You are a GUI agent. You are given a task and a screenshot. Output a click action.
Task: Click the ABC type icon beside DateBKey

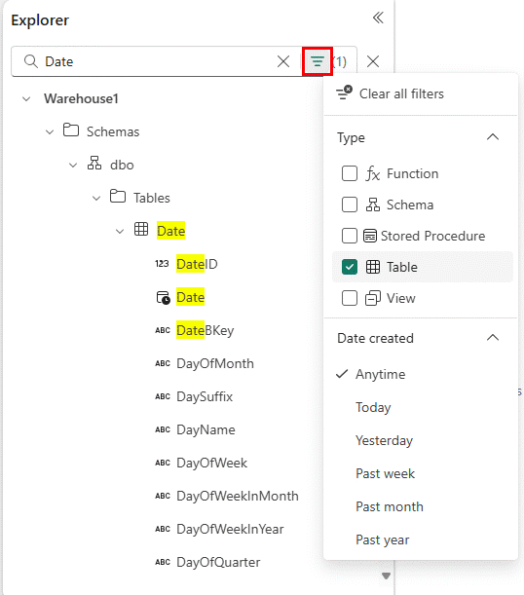tap(163, 330)
